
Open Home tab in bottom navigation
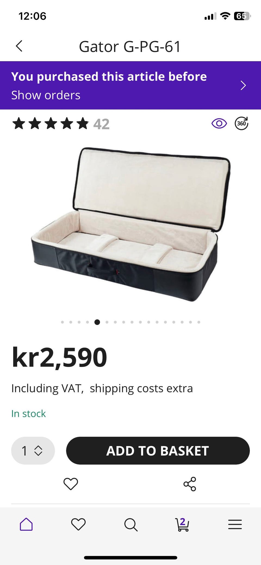click(26, 524)
